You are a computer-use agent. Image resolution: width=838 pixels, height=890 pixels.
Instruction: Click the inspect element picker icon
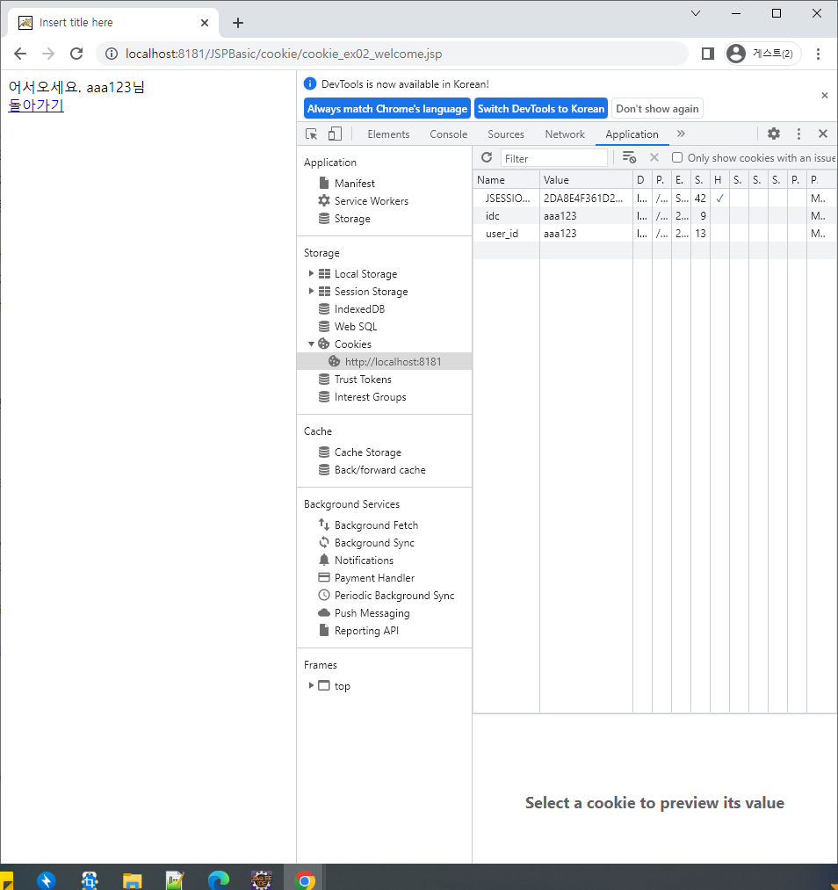tap(312, 134)
